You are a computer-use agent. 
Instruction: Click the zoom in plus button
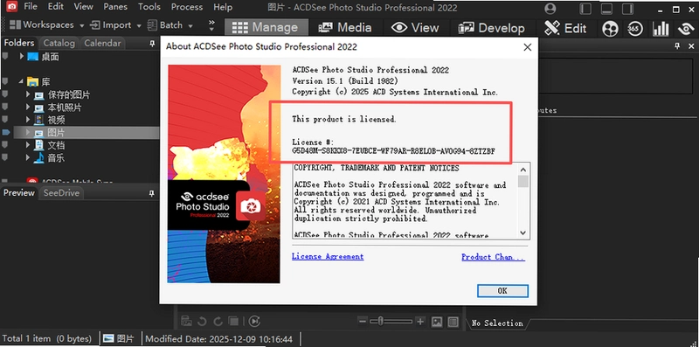click(420, 321)
